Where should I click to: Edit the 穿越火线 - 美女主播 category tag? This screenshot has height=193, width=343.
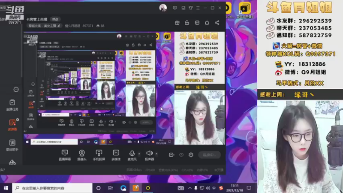click(44, 26)
